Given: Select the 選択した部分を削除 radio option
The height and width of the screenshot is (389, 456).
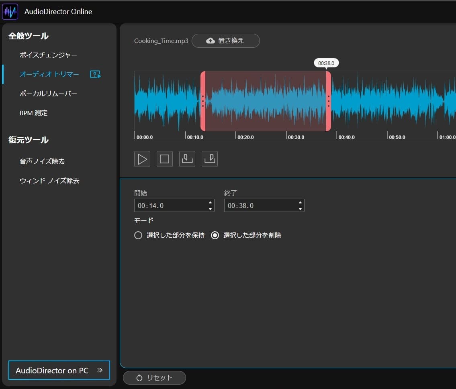Looking at the screenshot, I should tap(215, 236).
